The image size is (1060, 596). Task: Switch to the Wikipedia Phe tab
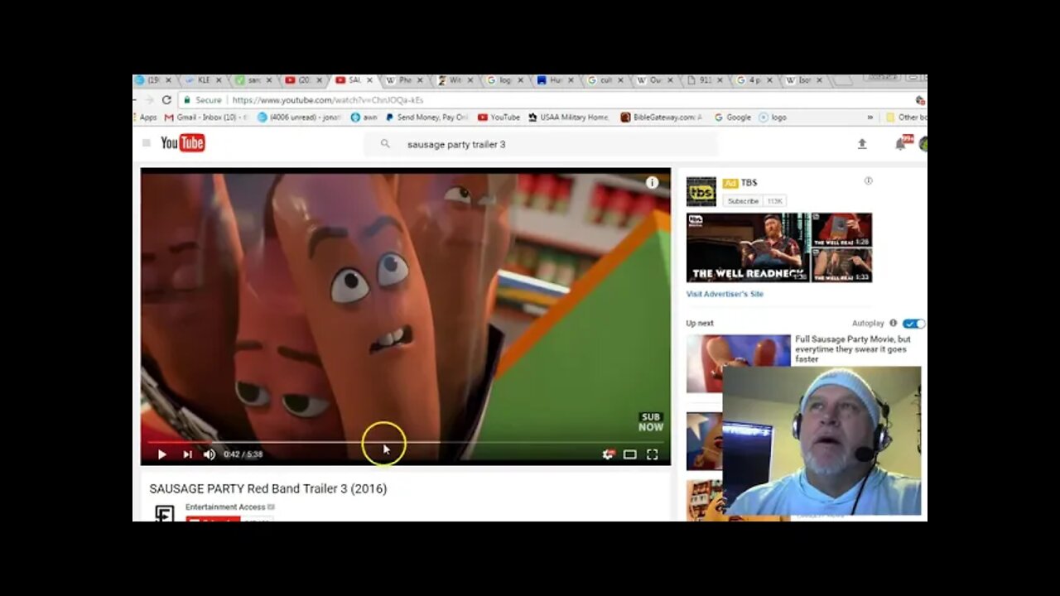coord(404,80)
